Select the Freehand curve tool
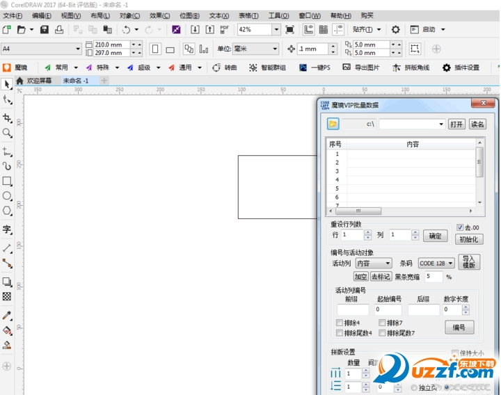This screenshot has height=395, width=501. [7, 152]
